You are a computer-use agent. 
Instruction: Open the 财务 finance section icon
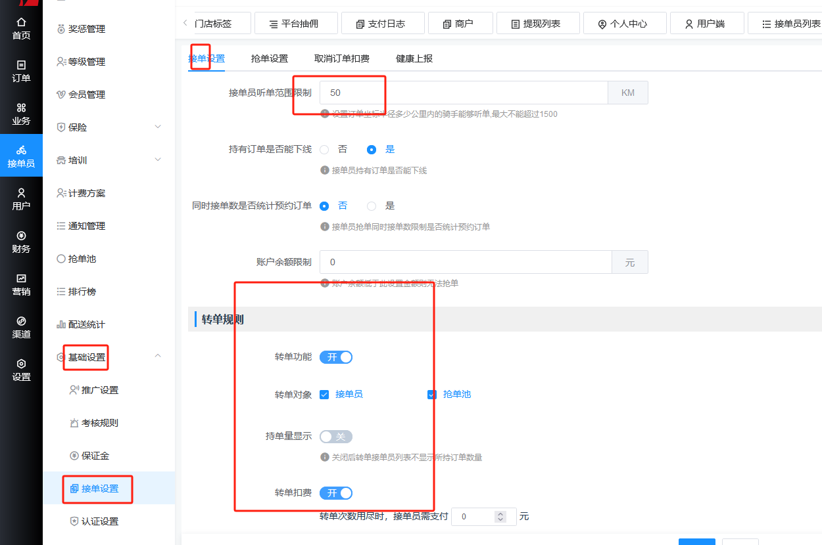(x=21, y=236)
